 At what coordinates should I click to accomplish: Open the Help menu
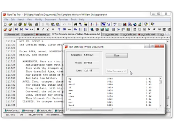tap(82, 19)
